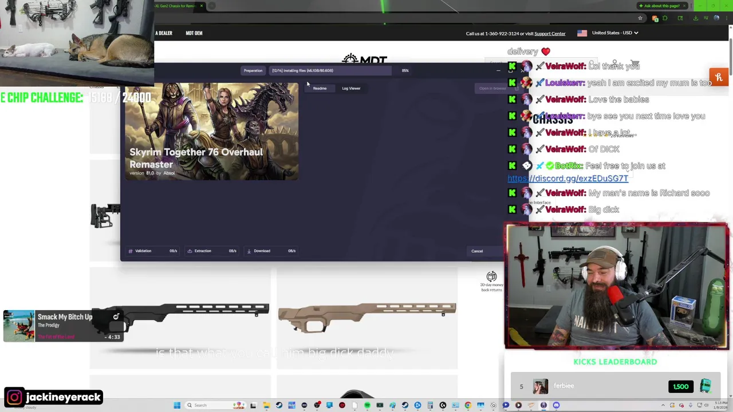Open the Support Center link
Viewport: 733px width, 412px height.
click(550, 33)
